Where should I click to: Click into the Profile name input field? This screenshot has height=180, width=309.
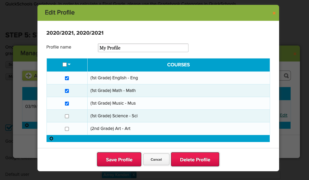(143, 48)
